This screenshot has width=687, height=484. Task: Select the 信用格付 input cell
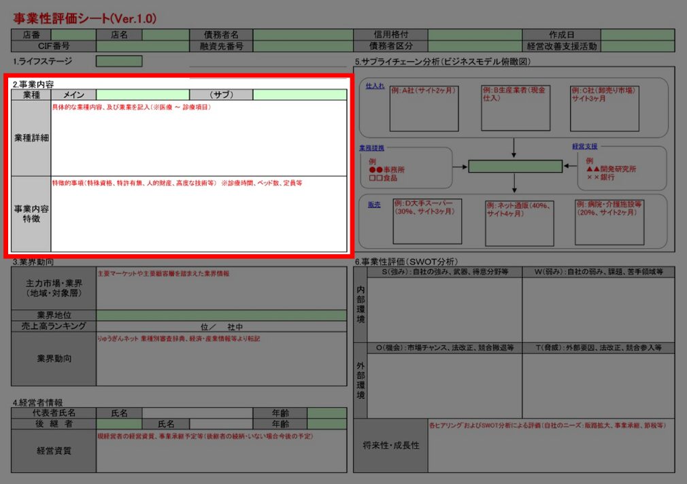tap(475, 35)
